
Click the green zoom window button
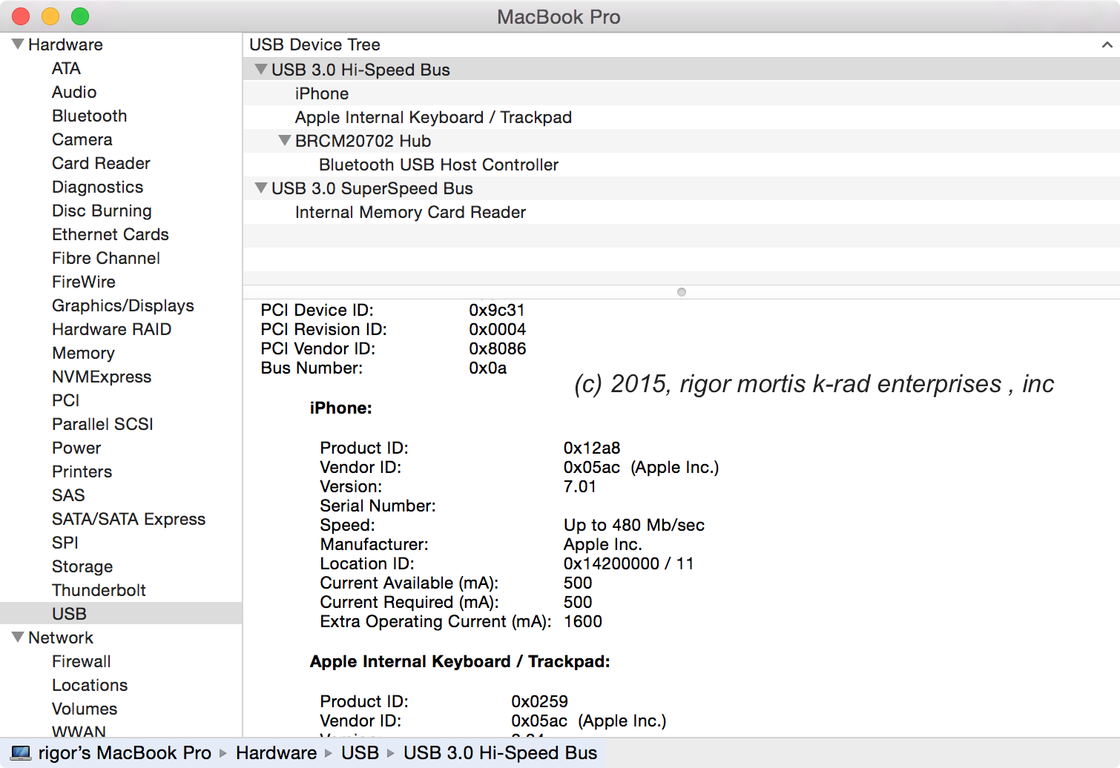pyautogui.click(x=80, y=16)
